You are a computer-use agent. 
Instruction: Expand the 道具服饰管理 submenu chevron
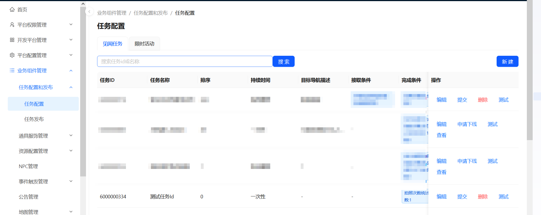71,136
